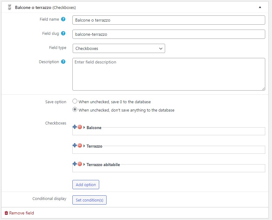
Task: Click the Field slug input box
Action: [168, 34]
